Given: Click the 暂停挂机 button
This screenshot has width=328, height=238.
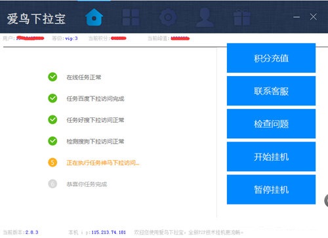Looking at the screenshot, I should point(271,189).
